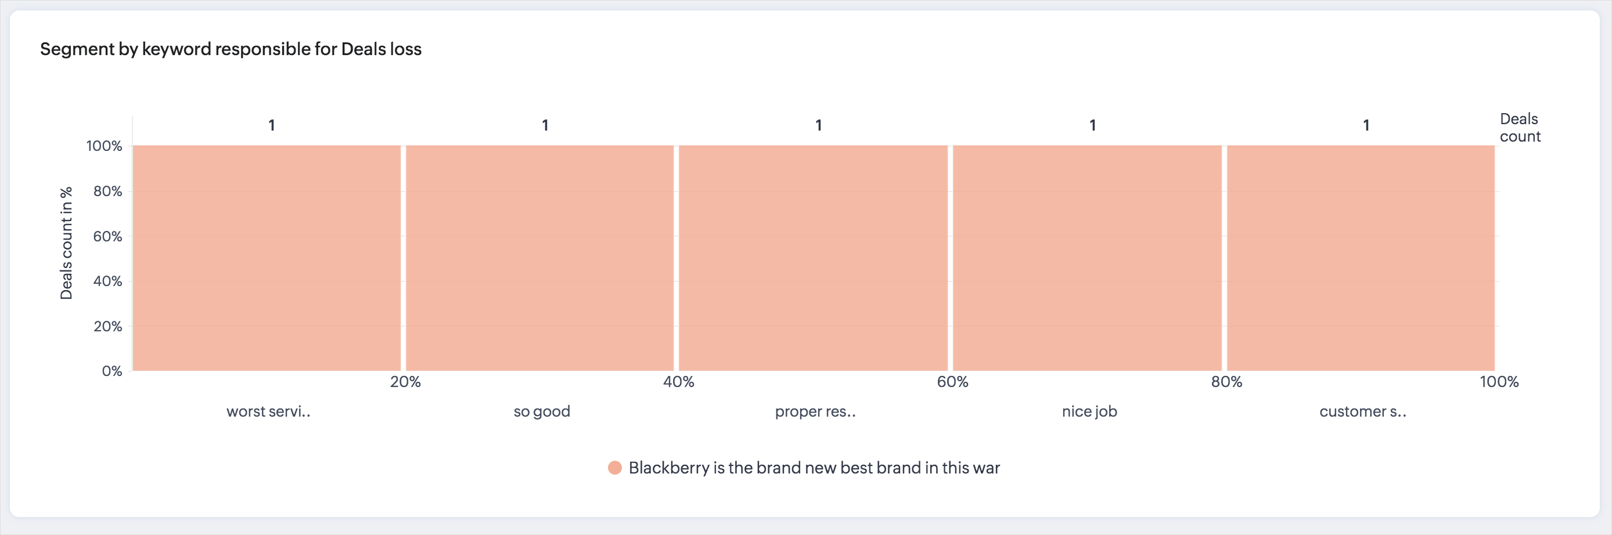The height and width of the screenshot is (535, 1612).
Task: Toggle the Blackberry legend text entry
Action: [814, 468]
